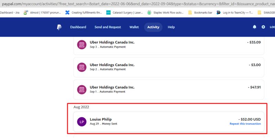This screenshot has height=138, width=275.
Task: Open the Cataract Surgery | Laser bookmark
Action: (x=125, y=13)
